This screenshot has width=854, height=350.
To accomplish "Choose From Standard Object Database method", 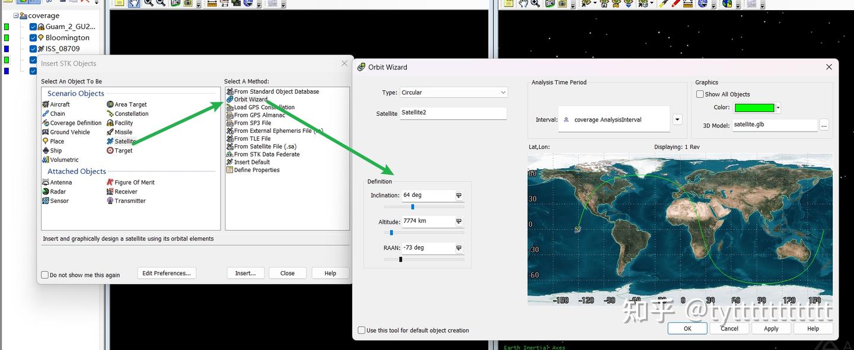I will (x=272, y=92).
